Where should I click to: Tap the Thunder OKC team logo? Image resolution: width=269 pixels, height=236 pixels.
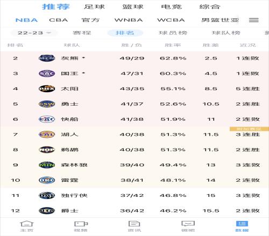pos(47,180)
